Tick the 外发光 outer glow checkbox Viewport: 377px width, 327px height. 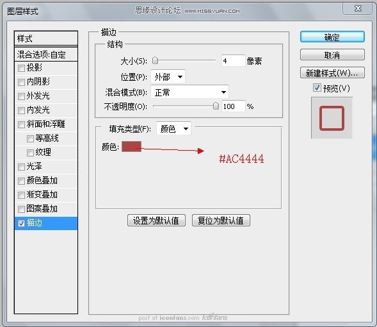click(21, 96)
